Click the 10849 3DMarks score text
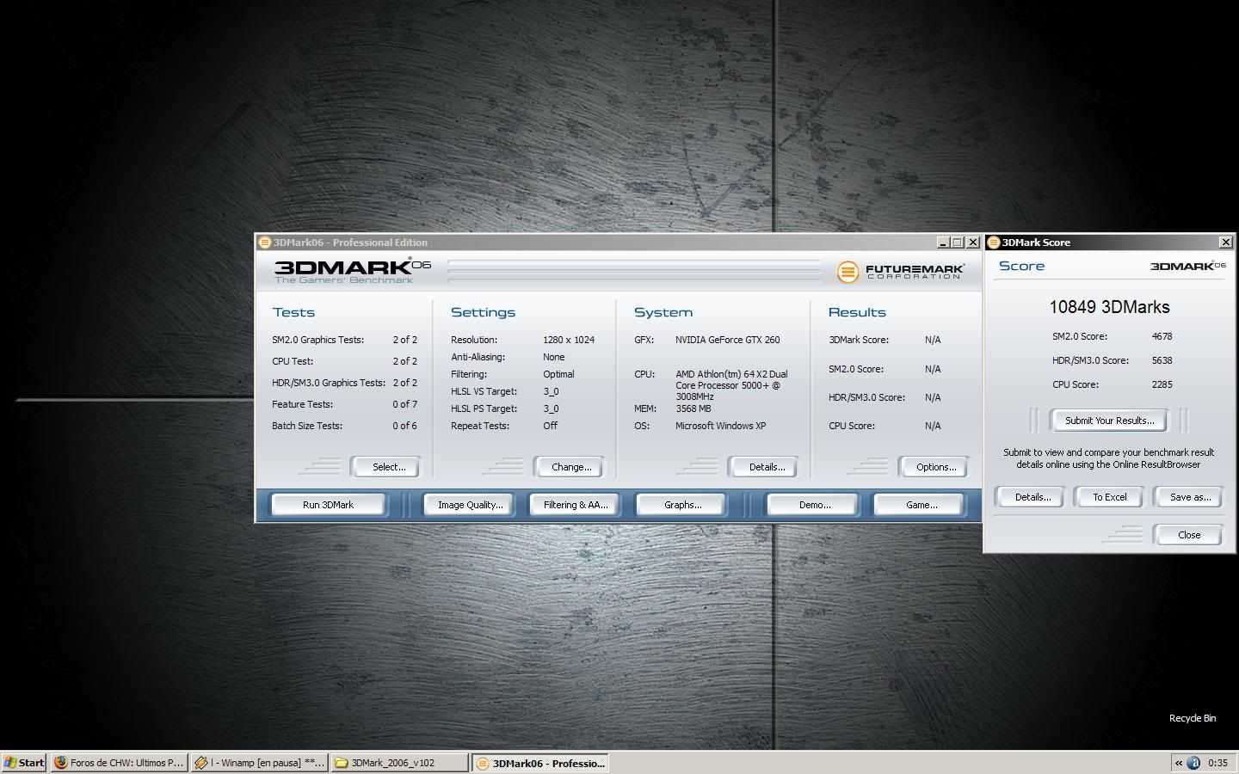The height and width of the screenshot is (774, 1239). pos(1109,307)
